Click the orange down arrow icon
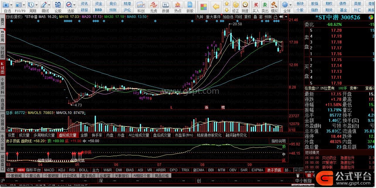This screenshot has width=376, height=188. click(x=227, y=10)
